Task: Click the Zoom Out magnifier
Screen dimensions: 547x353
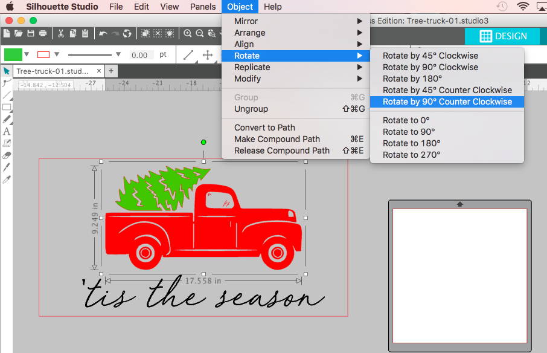Action: click(200, 33)
